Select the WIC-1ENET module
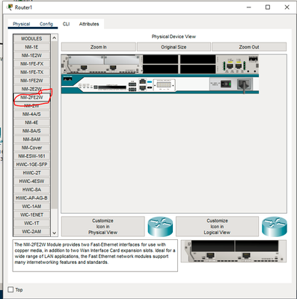The height and width of the screenshot is (299, 297). click(x=31, y=215)
